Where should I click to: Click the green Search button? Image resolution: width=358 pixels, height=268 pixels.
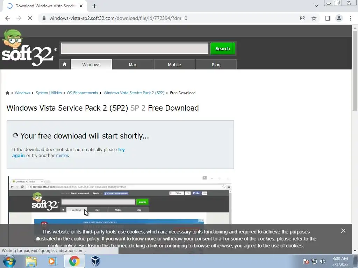223,48
